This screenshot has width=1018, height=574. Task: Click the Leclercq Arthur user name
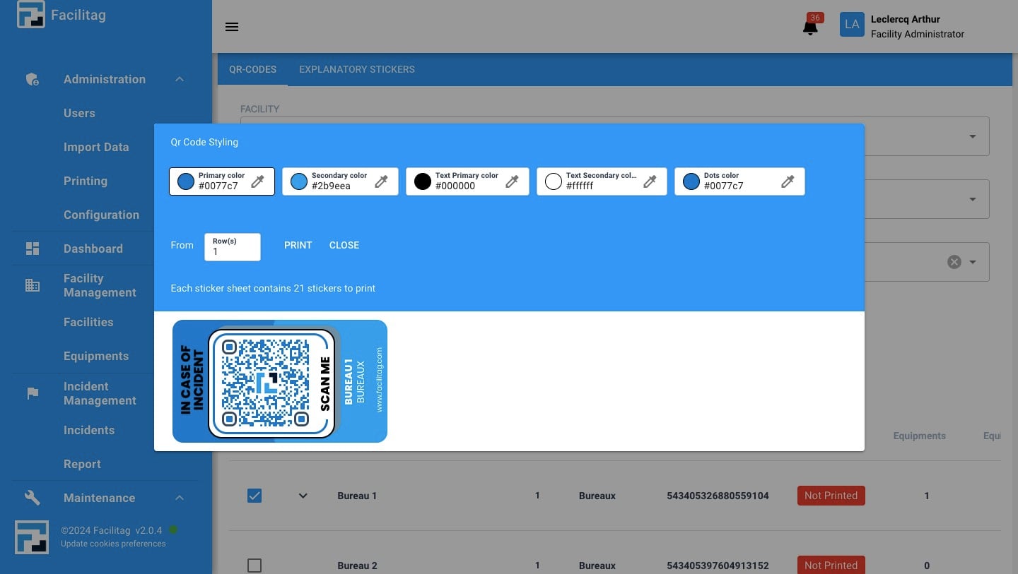point(906,19)
